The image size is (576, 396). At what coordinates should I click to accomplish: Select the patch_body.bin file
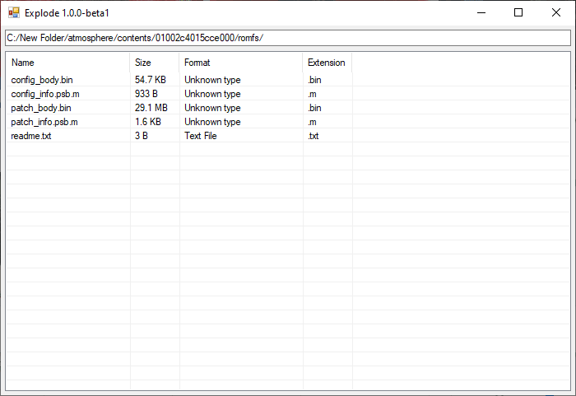click(41, 108)
